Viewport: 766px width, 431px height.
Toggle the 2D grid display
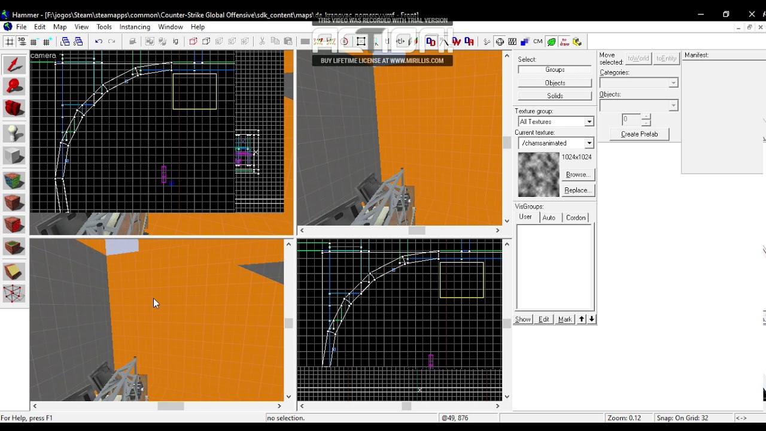click(10, 41)
